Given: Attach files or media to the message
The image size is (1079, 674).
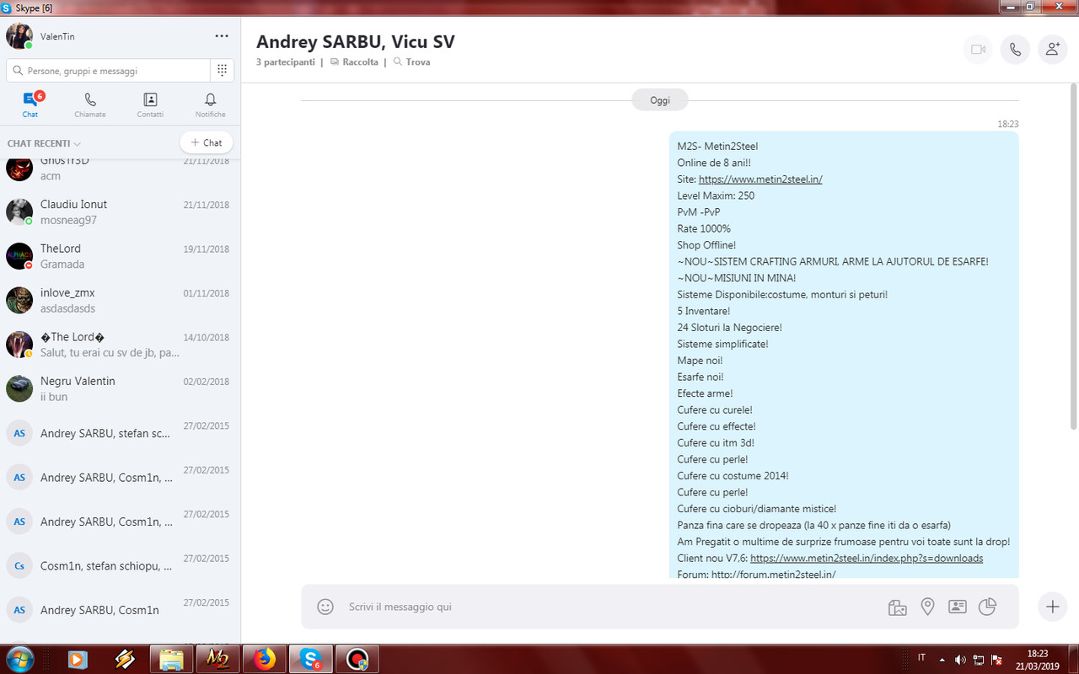Looking at the screenshot, I should point(898,607).
